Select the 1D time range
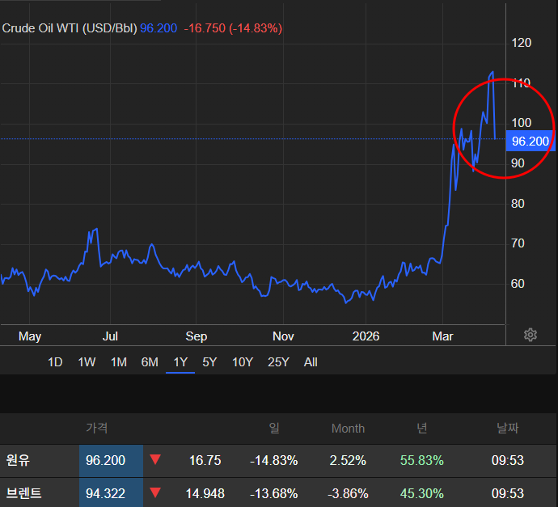Viewport: 558px width, 507px height. (x=55, y=362)
